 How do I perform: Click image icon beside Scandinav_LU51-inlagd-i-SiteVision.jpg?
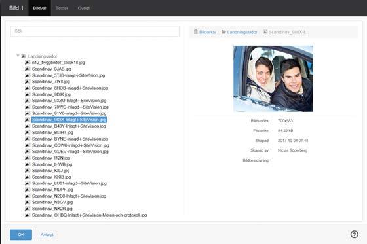pos(28,183)
